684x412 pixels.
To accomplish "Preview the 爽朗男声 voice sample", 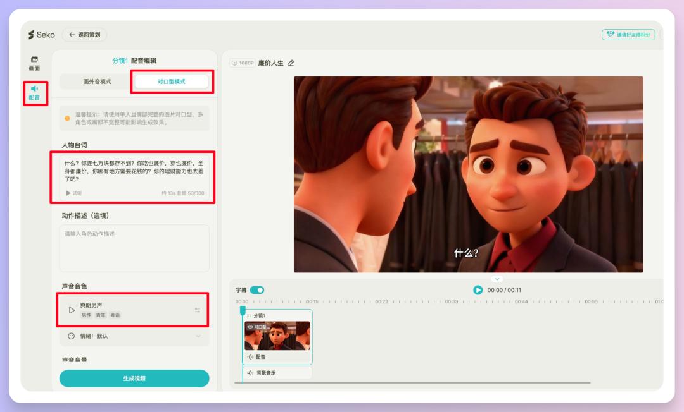I will pyautogui.click(x=72, y=310).
